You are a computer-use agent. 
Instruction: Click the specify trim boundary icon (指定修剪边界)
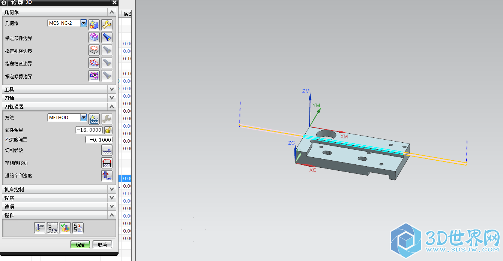click(x=94, y=76)
